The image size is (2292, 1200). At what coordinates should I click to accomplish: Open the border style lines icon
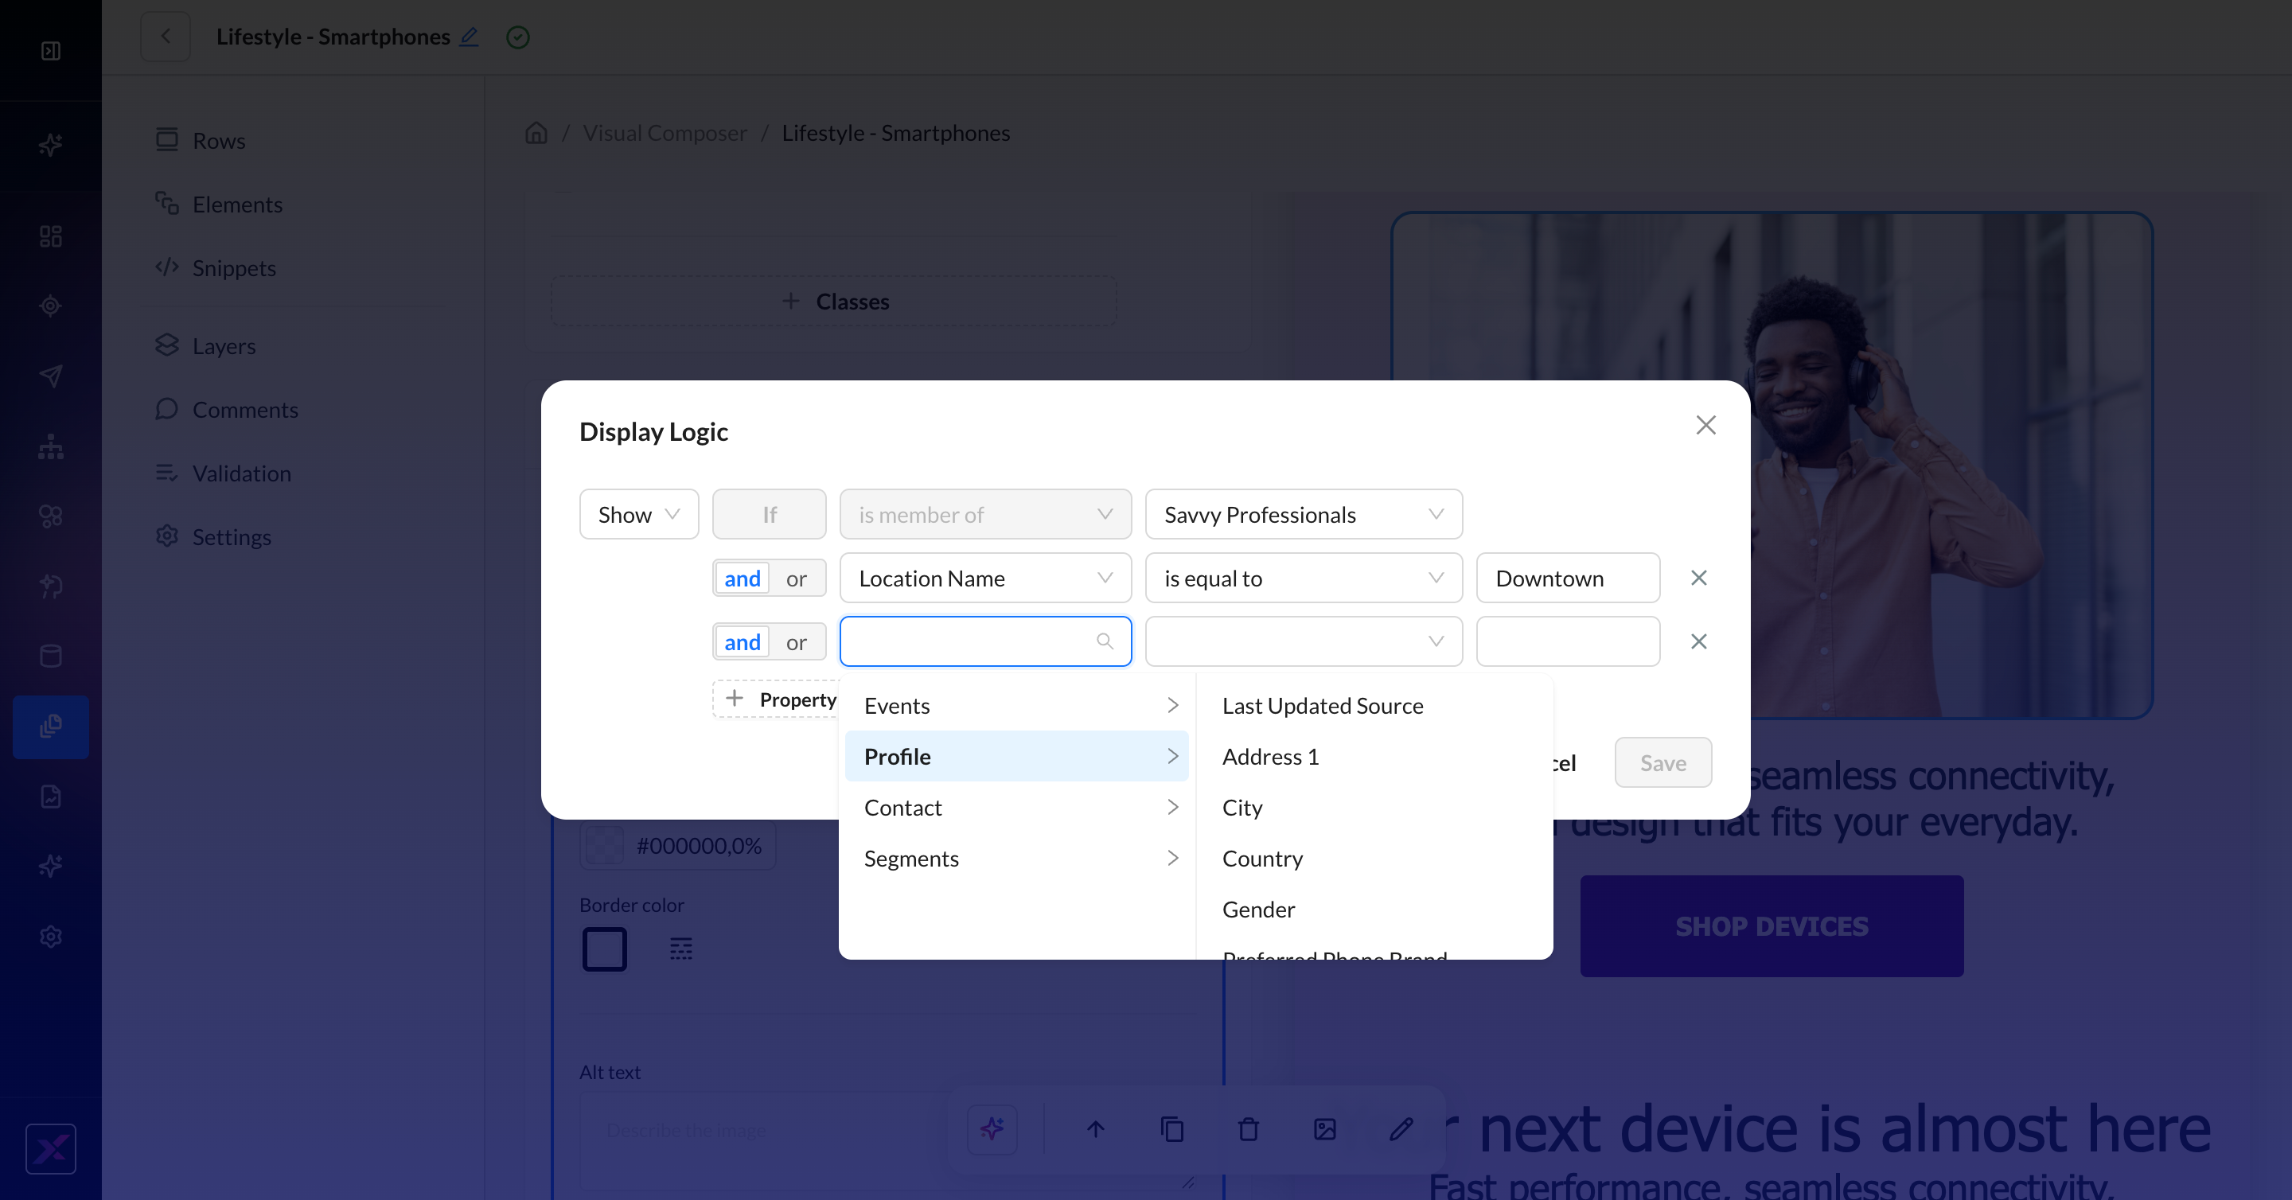[680, 949]
